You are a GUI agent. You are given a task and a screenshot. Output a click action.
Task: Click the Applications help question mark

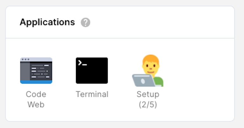tap(85, 23)
